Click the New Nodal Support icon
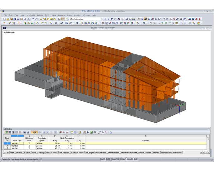Screen dimensions: 214x171 (25, 23)
